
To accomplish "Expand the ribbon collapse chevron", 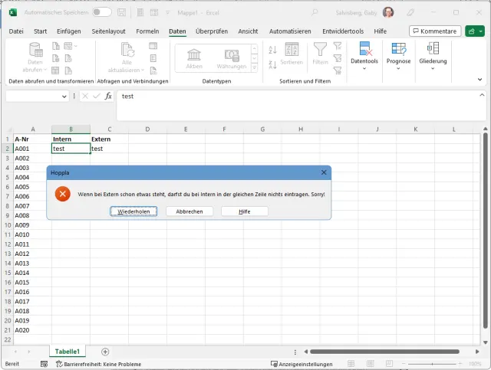I will tap(479, 80).
